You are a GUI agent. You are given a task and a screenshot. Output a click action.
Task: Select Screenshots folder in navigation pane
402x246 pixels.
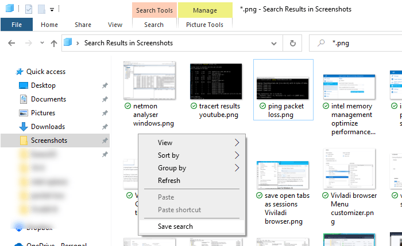55,140
